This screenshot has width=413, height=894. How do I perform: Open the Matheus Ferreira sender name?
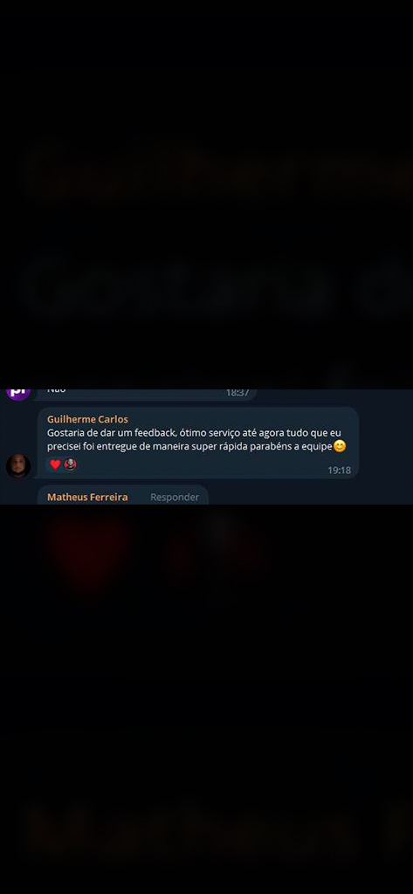87,497
